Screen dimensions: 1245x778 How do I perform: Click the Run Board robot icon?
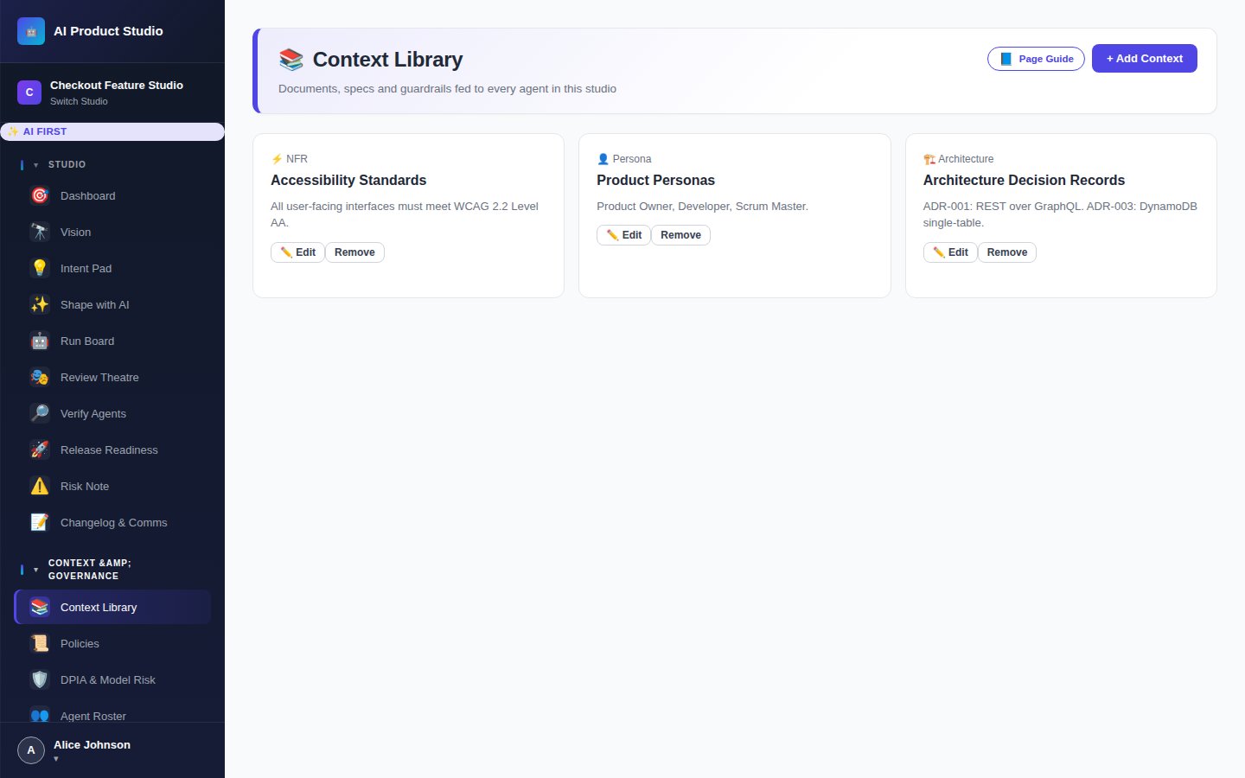point(40,341)
